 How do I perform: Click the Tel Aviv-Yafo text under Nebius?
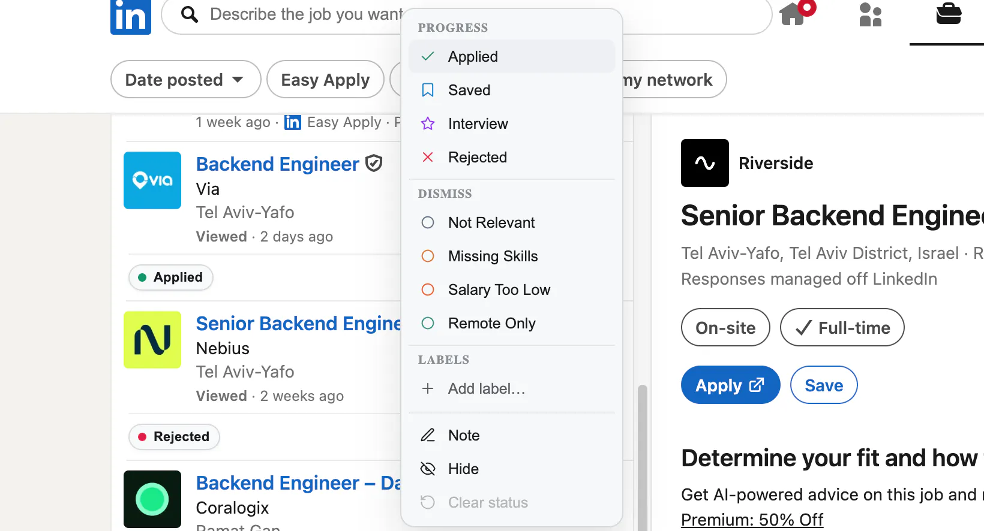pos(245,372)
